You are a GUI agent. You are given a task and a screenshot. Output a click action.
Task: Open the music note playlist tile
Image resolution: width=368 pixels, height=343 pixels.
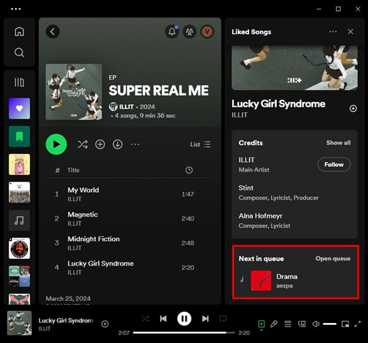tap(19, 220)
